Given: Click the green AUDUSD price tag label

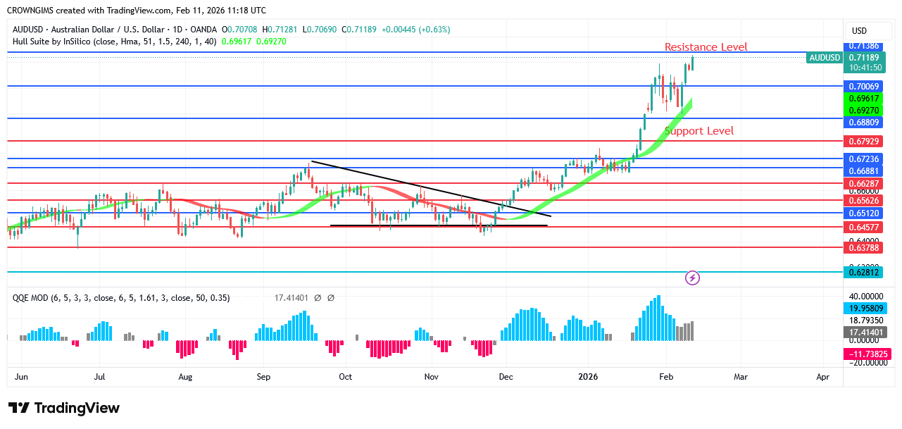Looking at the screenshot, I should 825,58.
